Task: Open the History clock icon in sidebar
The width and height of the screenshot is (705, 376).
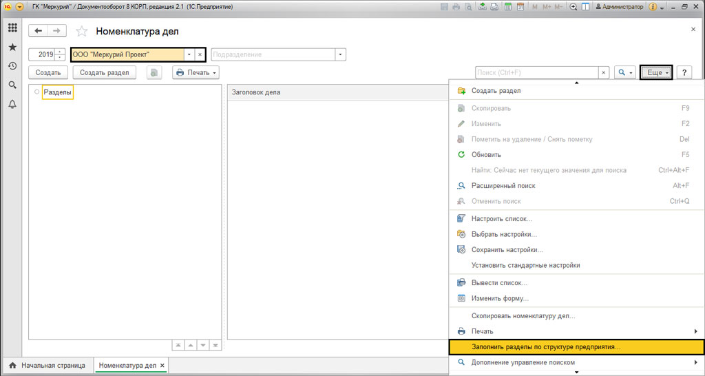Action: pyautogui.click(x=12, y=66)
